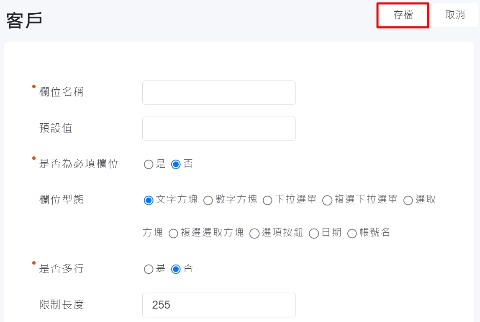Image resolution: width=480 pixels, height=322 pixels.
Task: Pick the 複選下拉選單 field type option
Action: (327, 200)
